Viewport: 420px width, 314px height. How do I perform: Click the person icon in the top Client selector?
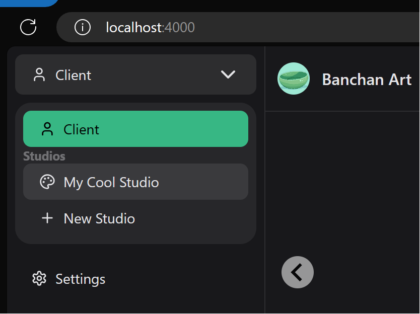coord(39,75)
